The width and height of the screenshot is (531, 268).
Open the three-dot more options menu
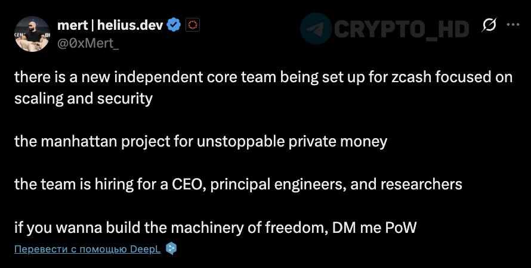[513, 25]
